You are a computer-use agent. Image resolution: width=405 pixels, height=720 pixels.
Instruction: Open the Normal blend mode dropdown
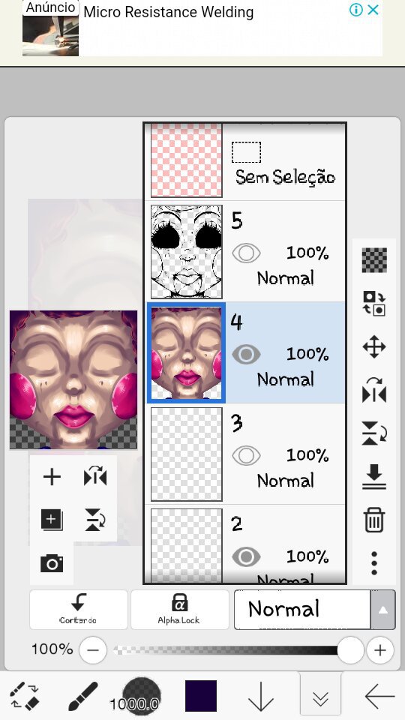click(x=302, y=609)
